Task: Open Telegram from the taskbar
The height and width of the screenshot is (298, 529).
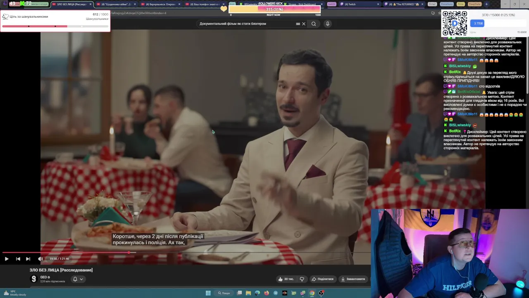Action: 275,293
